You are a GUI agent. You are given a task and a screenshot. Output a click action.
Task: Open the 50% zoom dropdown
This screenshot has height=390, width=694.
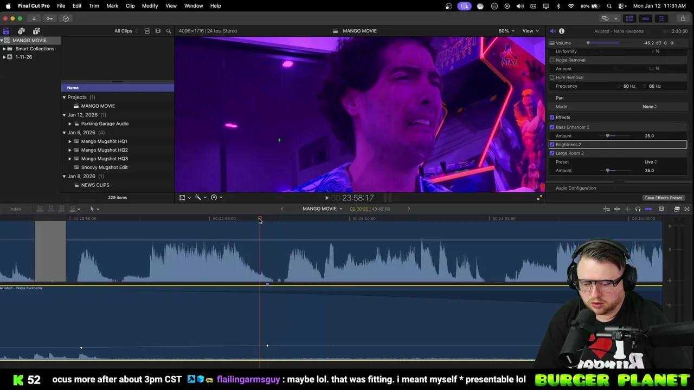click(506, 31)
